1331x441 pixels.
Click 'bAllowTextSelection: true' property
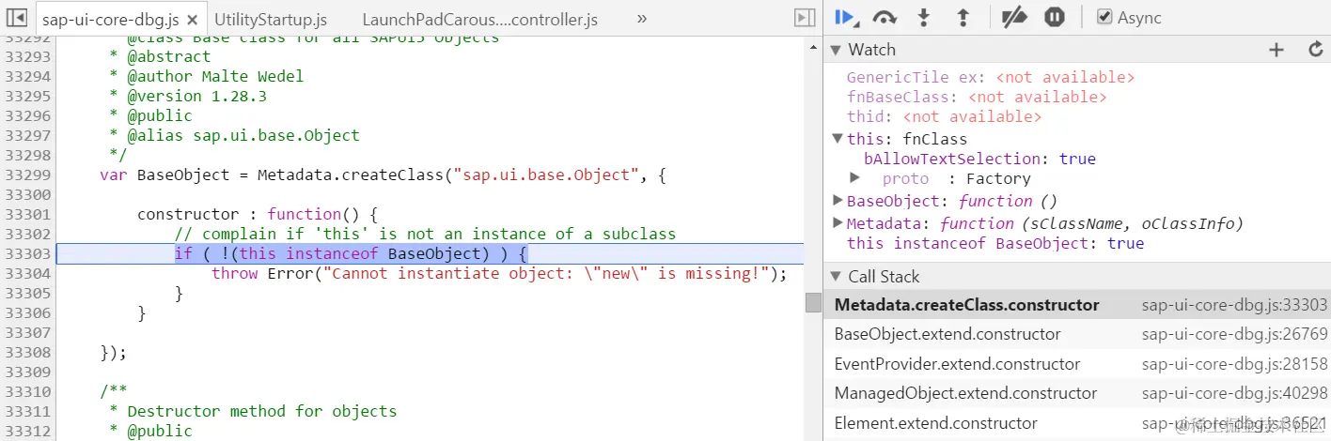pyautogui.click(x=979, y=159)
